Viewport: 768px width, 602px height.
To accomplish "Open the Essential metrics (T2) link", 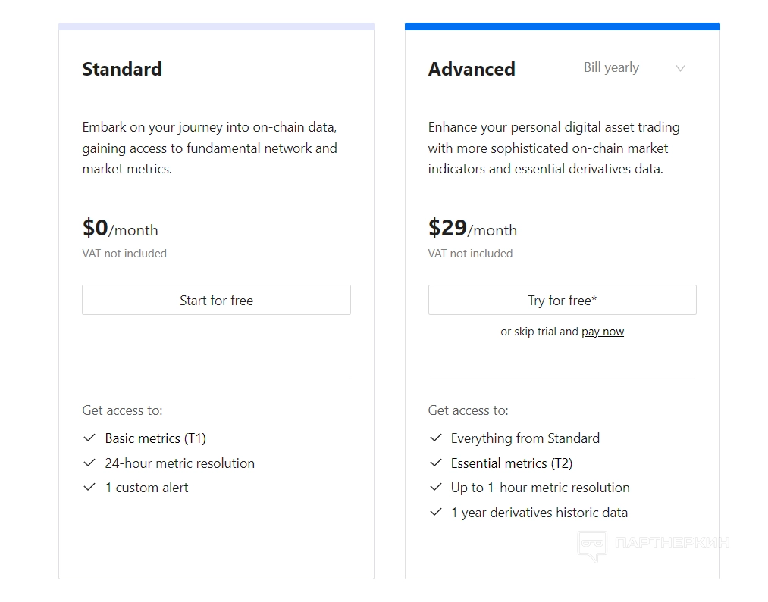I will (511, 463).
